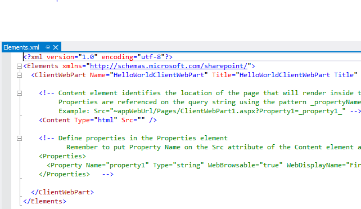Click the commented closing Properties tag

click(64, 174)
